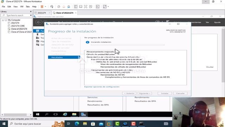Select the Resultados wizard step

64,57
